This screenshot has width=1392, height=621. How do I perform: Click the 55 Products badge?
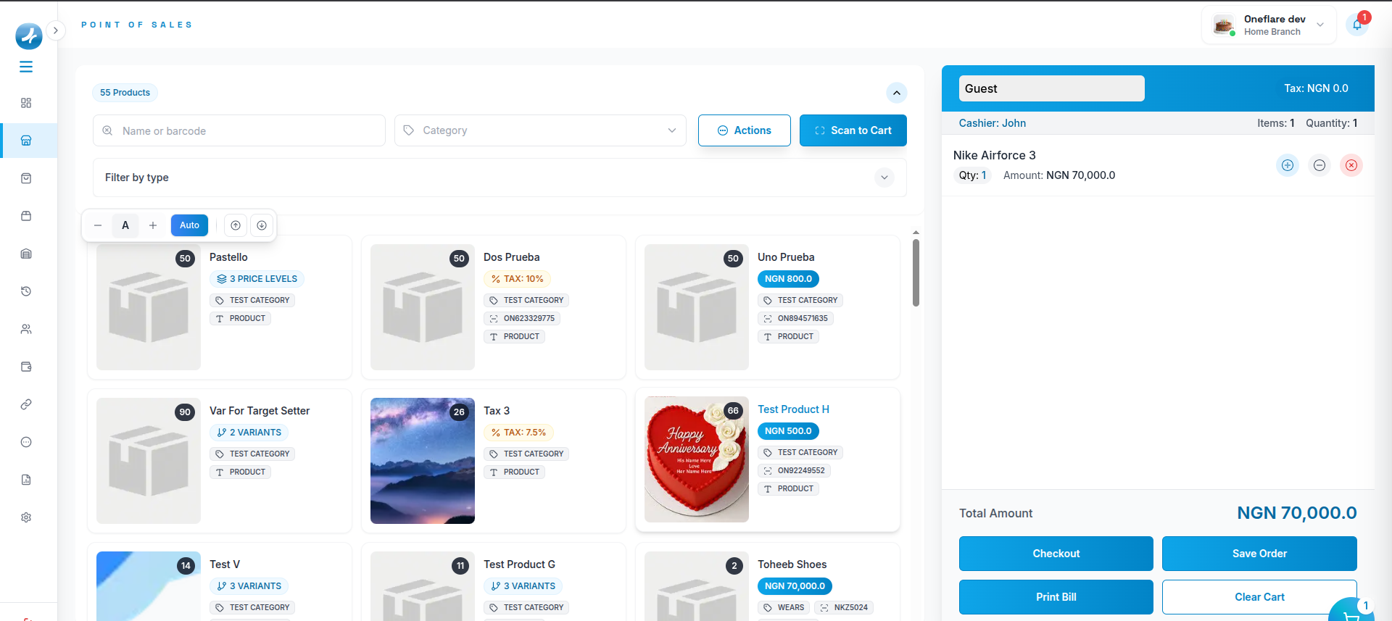tap(125, 93)
